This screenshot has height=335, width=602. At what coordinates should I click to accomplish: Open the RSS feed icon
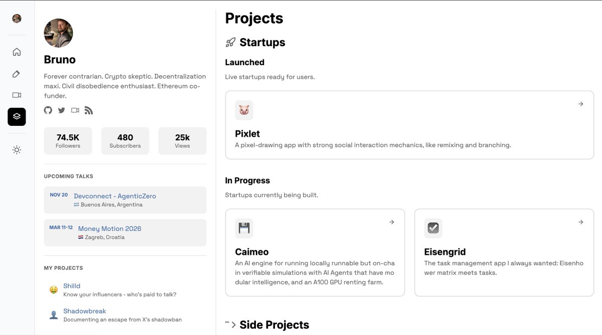coord(89,110)
